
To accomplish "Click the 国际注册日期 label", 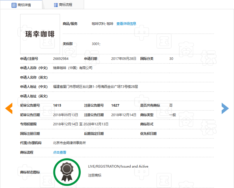I will coord(30,134).
